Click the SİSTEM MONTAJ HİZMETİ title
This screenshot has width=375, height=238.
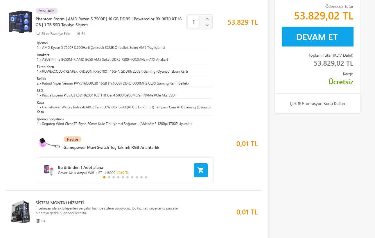click(x=60, y=203)
